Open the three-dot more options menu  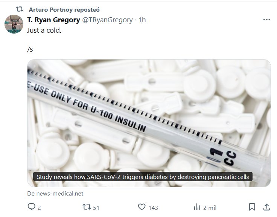[x=266, y=20]
